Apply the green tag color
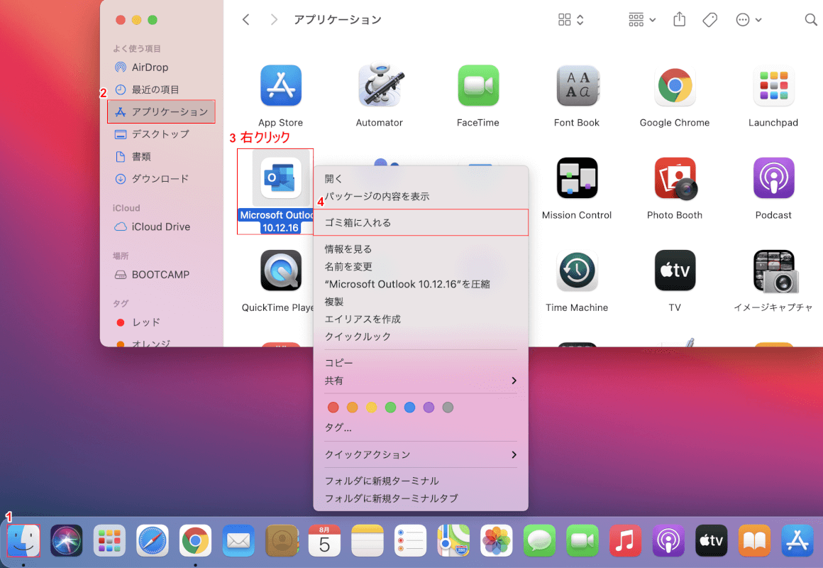 pyautogui.click(x=390, y=408)
